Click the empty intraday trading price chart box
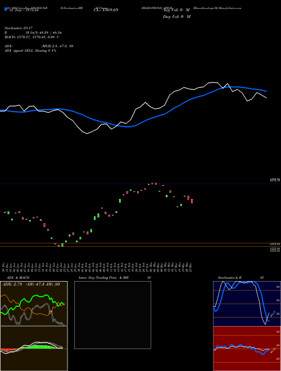The image size is (281, 371). 112,315
